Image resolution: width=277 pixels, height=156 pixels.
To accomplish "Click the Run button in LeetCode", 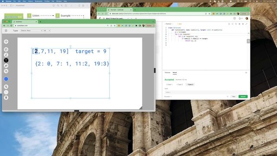I will coord(234,97).
